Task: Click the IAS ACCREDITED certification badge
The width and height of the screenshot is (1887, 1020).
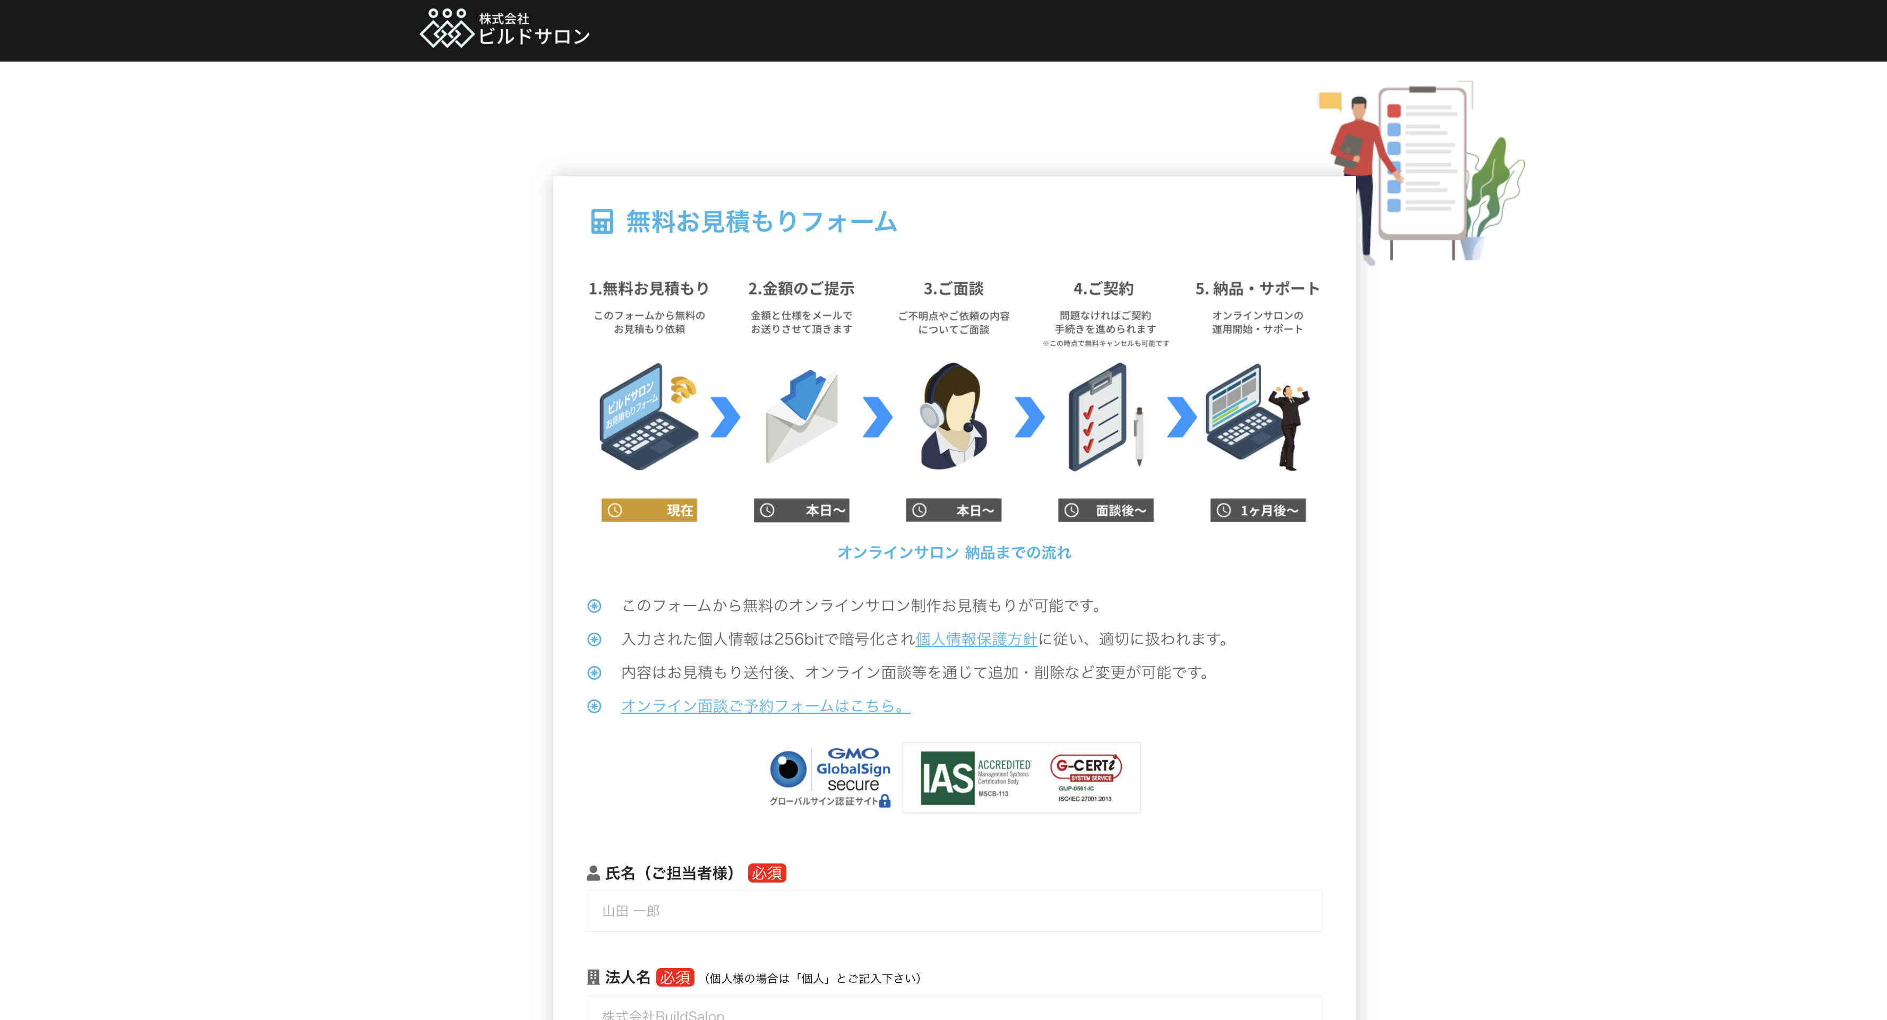Action: [x=976, y=776]
